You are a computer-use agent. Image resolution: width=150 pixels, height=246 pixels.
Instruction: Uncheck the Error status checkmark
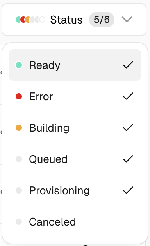click(128, 96)
